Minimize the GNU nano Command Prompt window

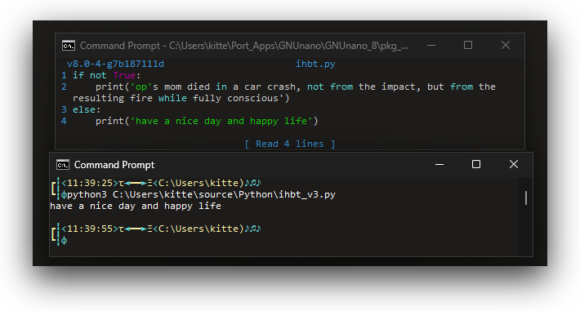431,46
